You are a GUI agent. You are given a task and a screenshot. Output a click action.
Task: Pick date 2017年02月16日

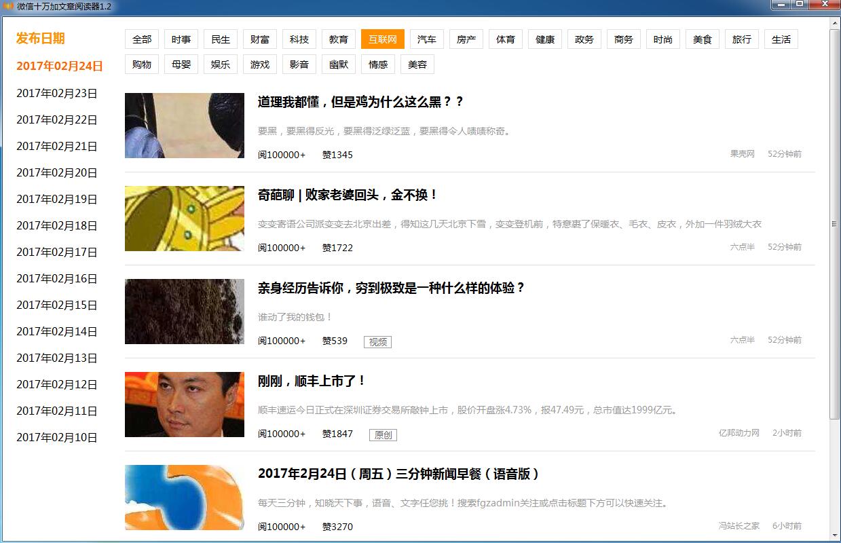click(57, 279)
